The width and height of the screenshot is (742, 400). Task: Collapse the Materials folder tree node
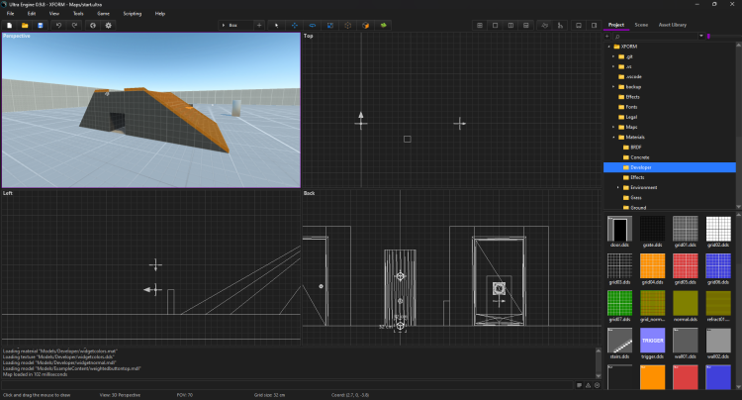pos(613,138)
